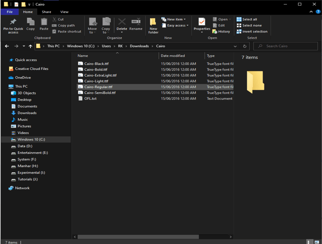Viewport: 322px width, 244px height.
Task: Open the recent locations dropdown arrow
Action: (x=24, y=46)
